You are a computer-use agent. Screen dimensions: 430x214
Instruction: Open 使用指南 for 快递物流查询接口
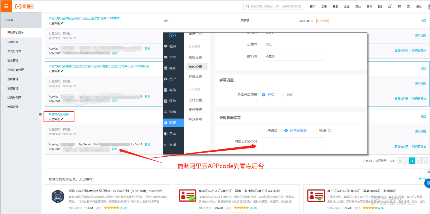pos(420,131)
